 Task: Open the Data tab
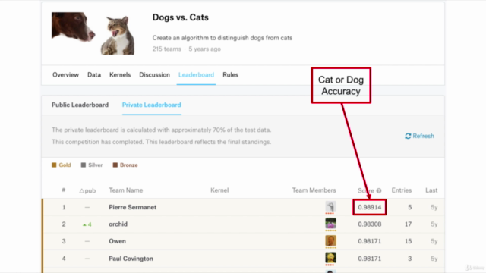(94, 75)
